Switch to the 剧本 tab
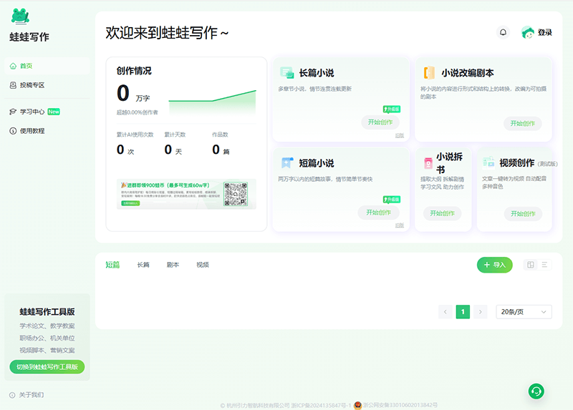Image resolution: width=573 pixels, height=410 pixels. 173,265
